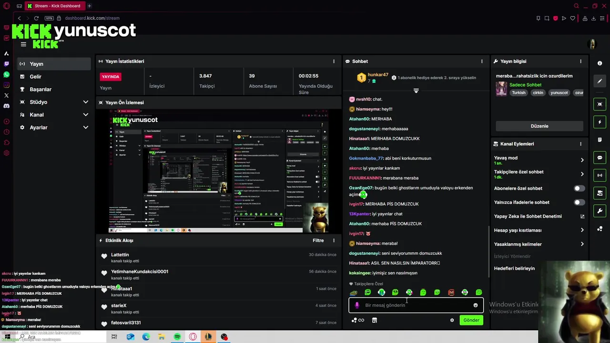Click the info icon in right rail

(600, 63)
